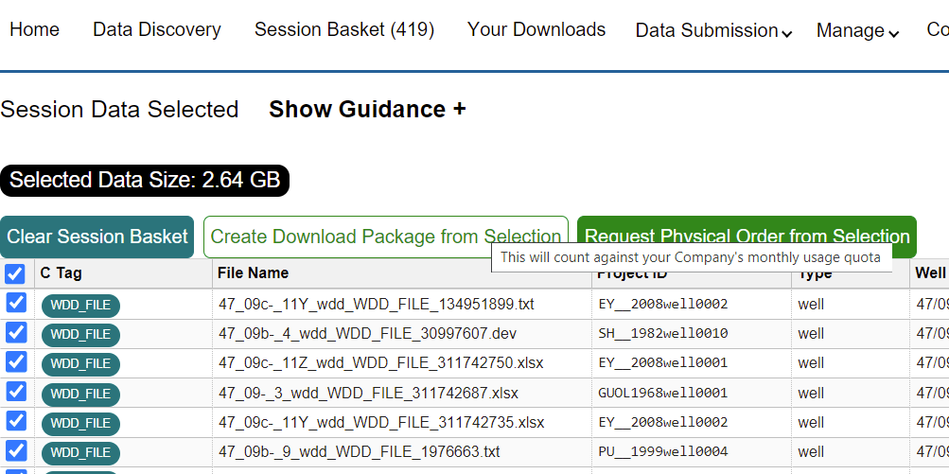Expand Show Guidance + section
The image size is (949, 474).
pyautogui.click(x=367, y=110)
